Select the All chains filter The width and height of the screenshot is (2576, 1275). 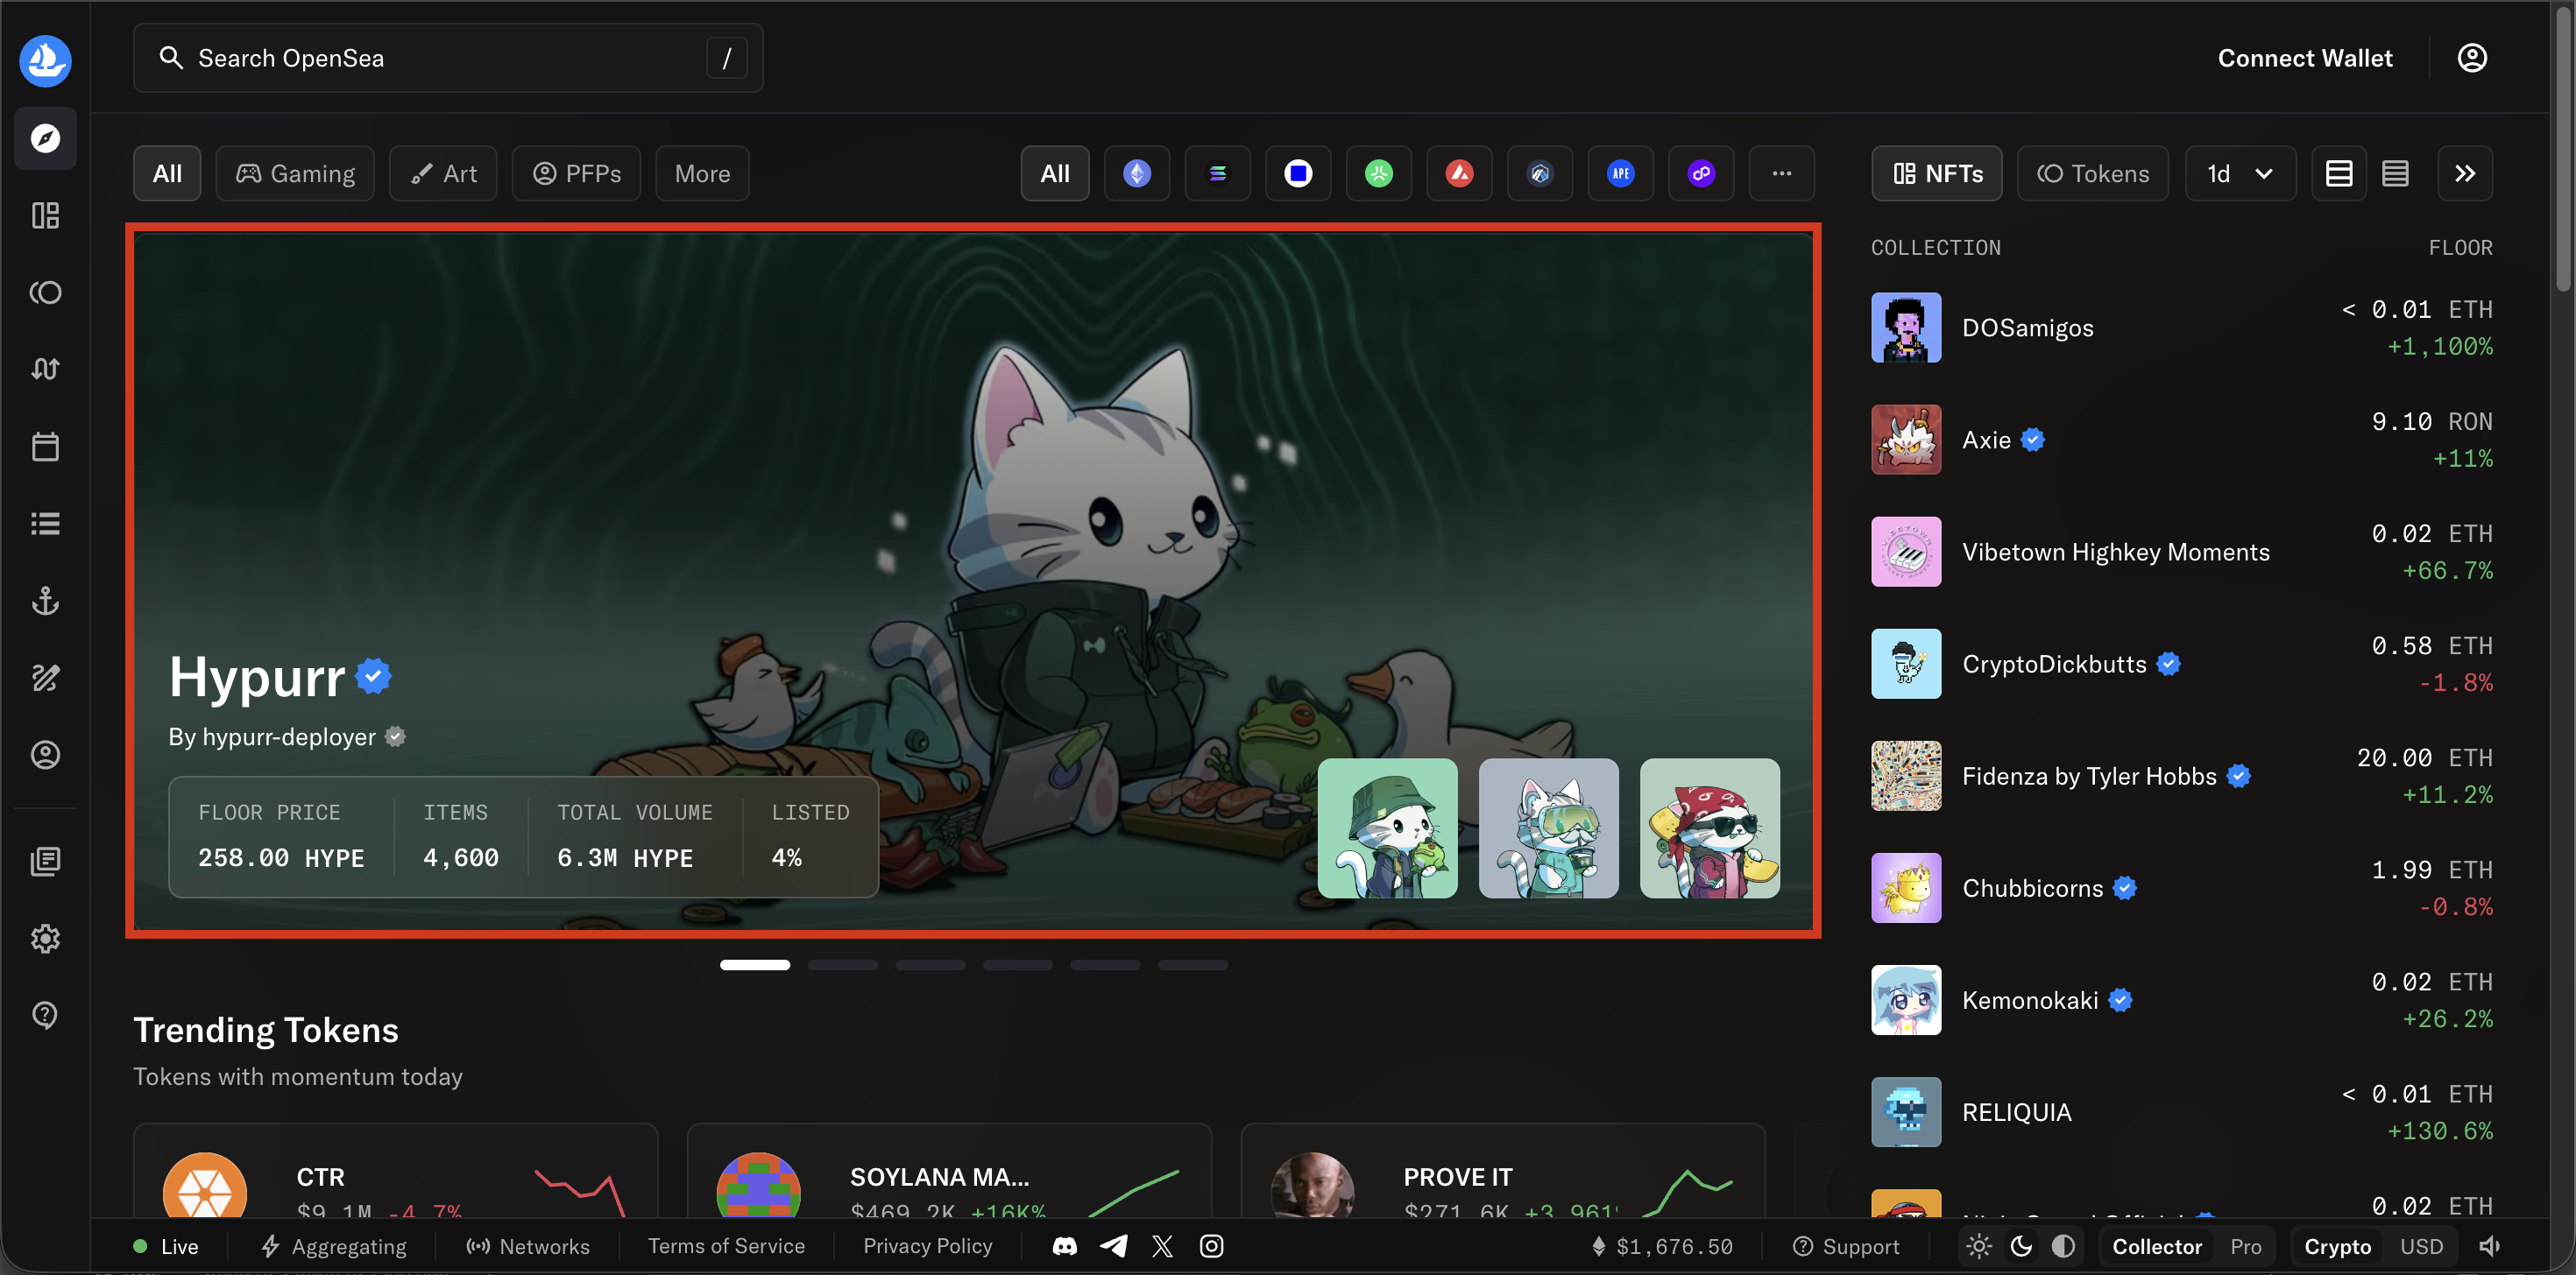(1055, 174)
